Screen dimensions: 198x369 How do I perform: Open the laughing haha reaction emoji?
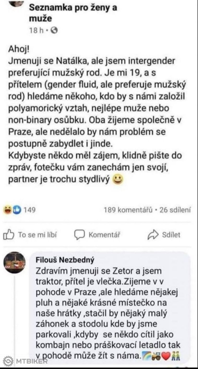(x=7, y=210)
